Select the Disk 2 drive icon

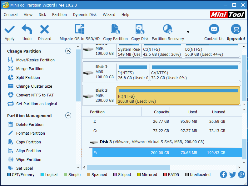point(88,73)
